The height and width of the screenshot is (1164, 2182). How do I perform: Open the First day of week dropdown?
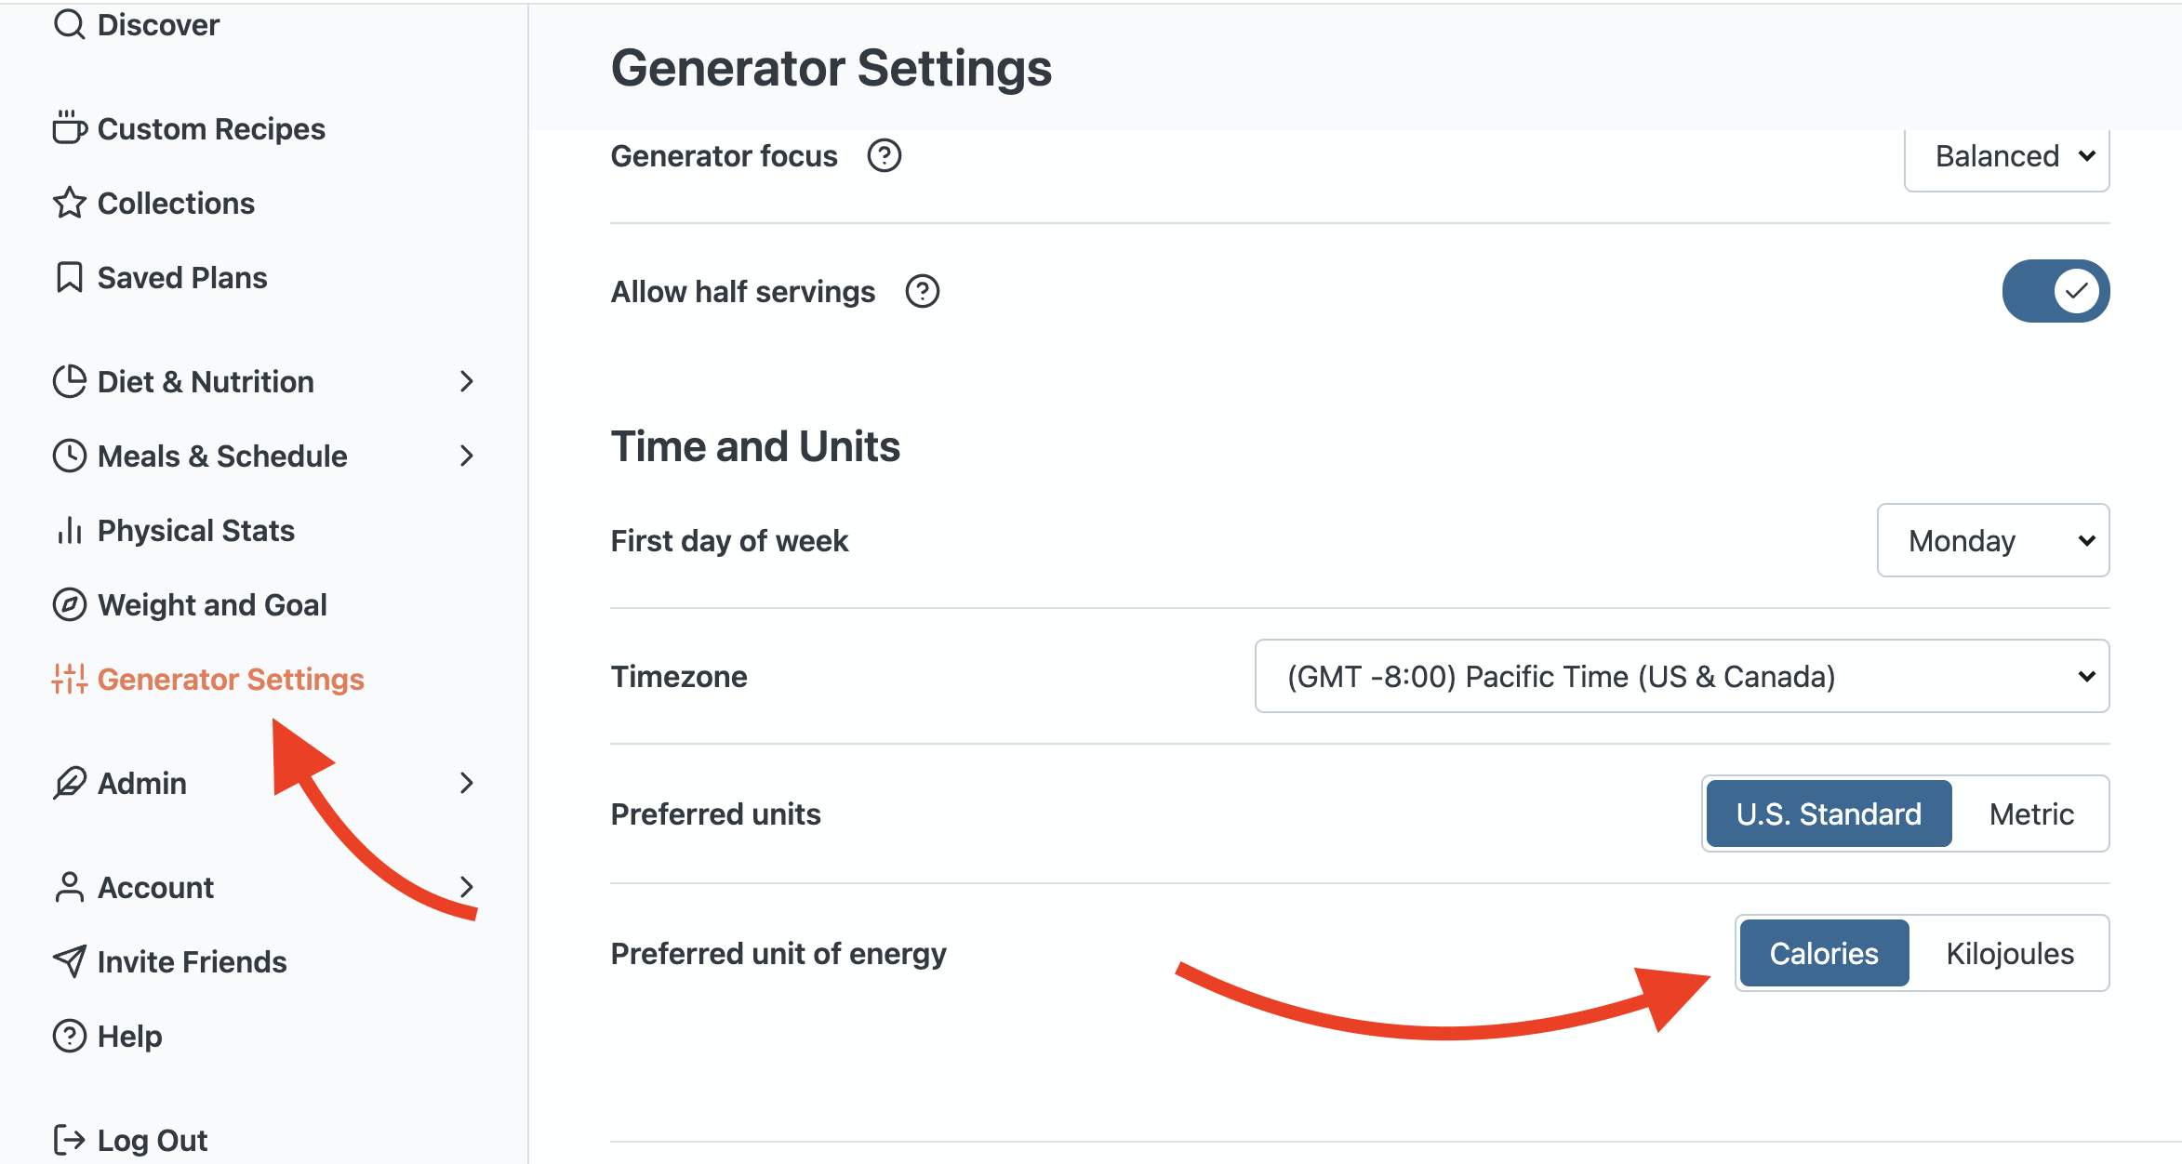(1992, 540)
